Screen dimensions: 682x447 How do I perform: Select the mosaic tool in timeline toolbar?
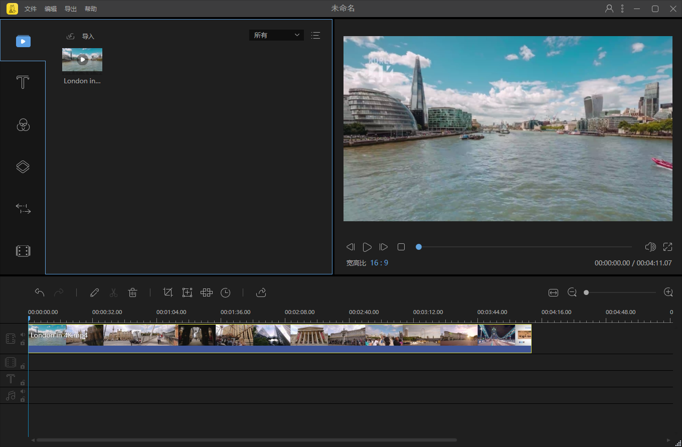click(207, 292)
